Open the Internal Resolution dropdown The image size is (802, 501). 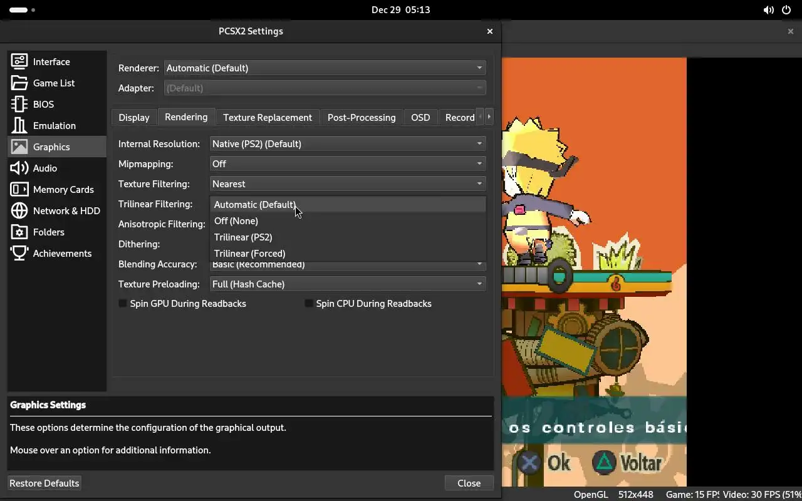coord(348,143)
